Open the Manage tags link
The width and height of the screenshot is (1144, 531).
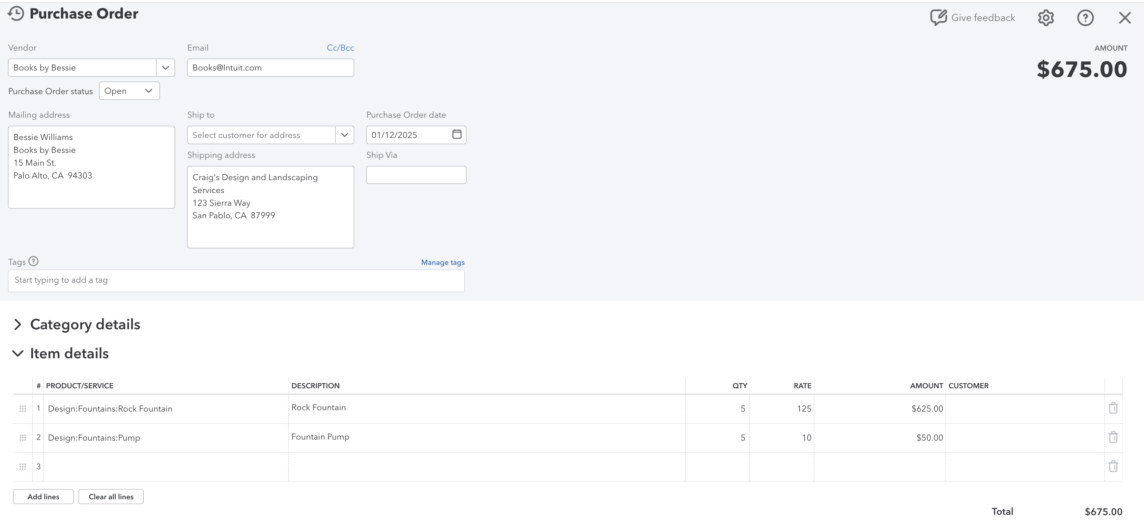tap(443, 262)
